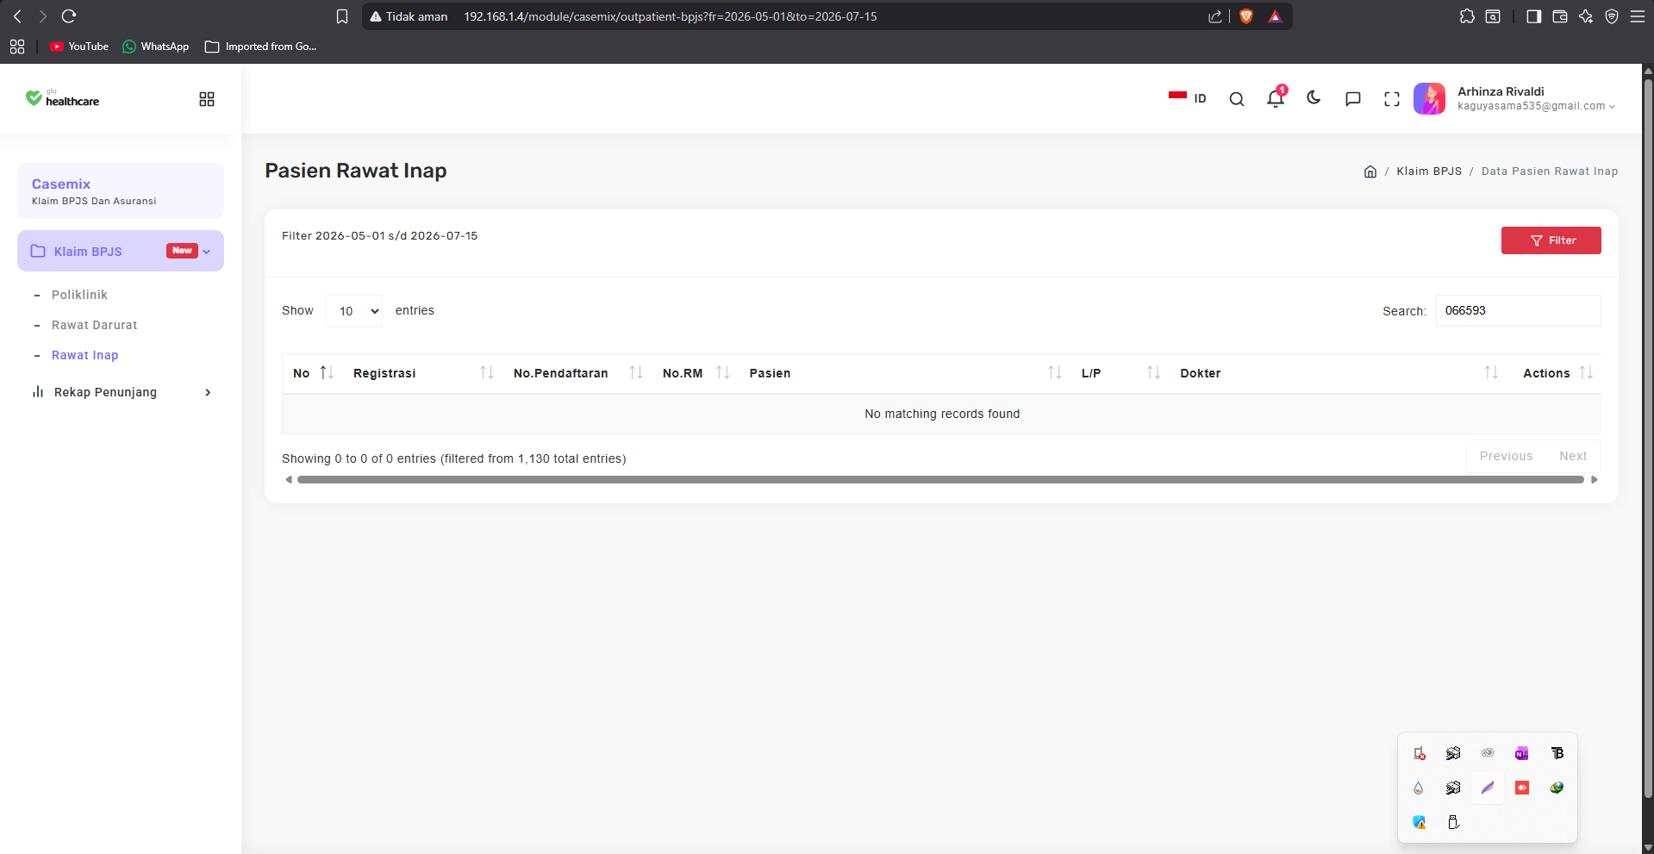Image resolution: width=1654 pixels, height=854 pixels.
Task: Open the chat messages icon in the header
Action: [1353, 99]
